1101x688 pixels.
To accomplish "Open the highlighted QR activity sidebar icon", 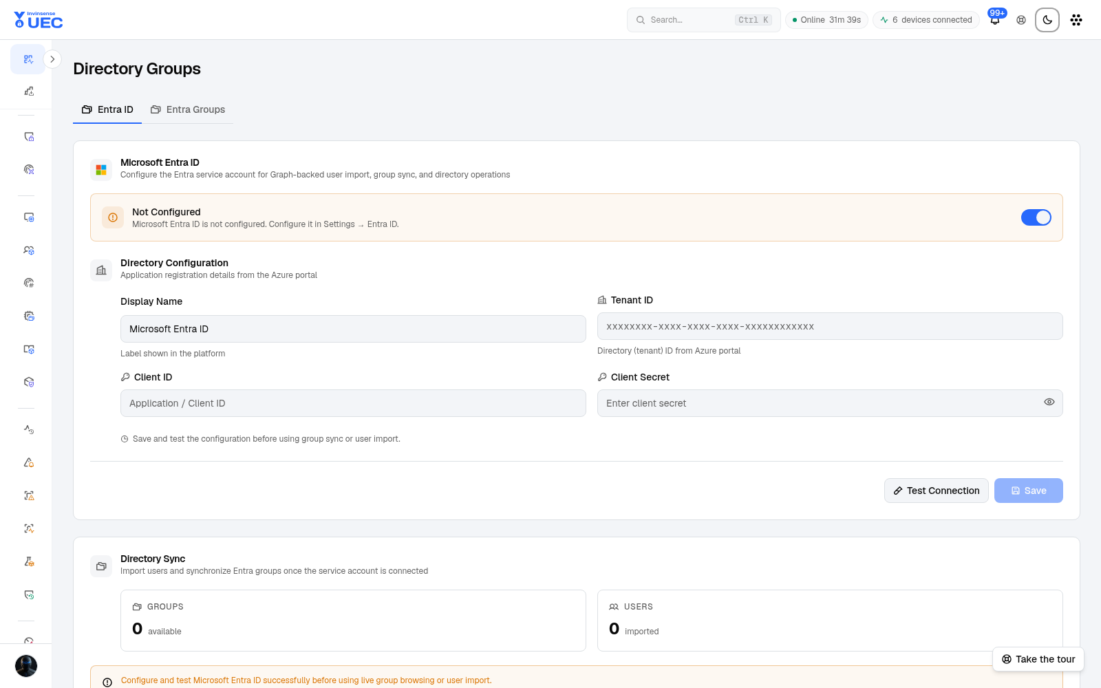I will pos(28,59).
